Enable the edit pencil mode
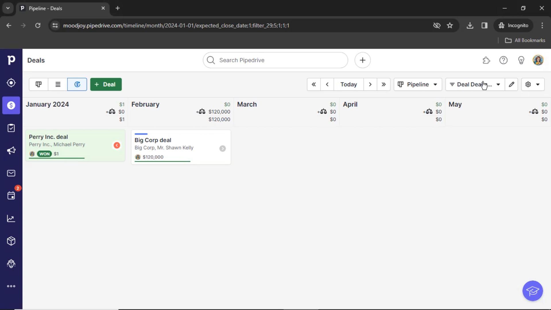Image resolution: width=551 pixels, height=310 pixels. coord(512,84)
